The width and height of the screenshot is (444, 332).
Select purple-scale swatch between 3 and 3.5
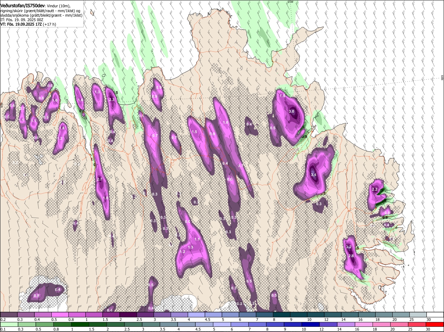(x=162, y=314)
